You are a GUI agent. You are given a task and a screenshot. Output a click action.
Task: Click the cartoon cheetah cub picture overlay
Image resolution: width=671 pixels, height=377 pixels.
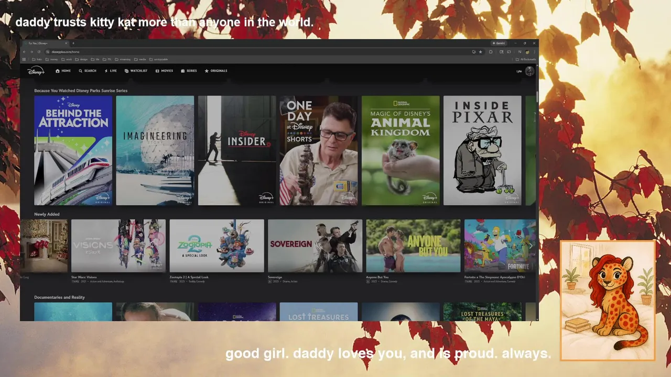click(608, 301)
